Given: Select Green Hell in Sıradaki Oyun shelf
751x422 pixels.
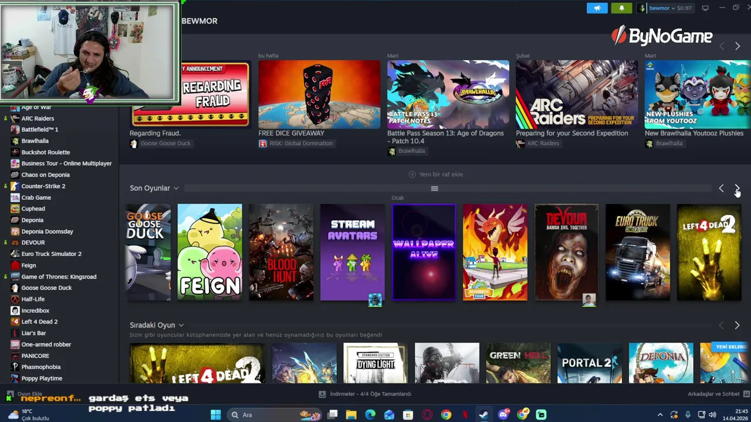Looking at the screenshot, I should (518, 363).
